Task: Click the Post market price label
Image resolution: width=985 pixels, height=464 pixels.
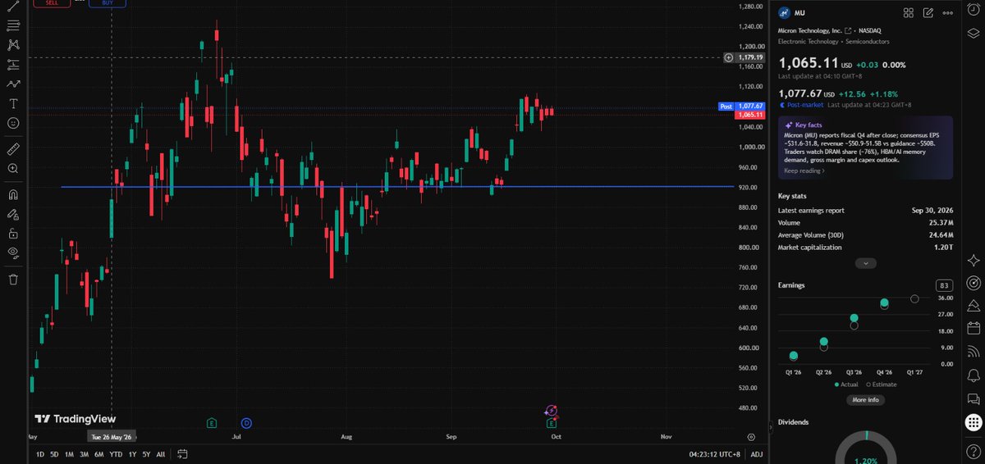Action: point(742,107)
